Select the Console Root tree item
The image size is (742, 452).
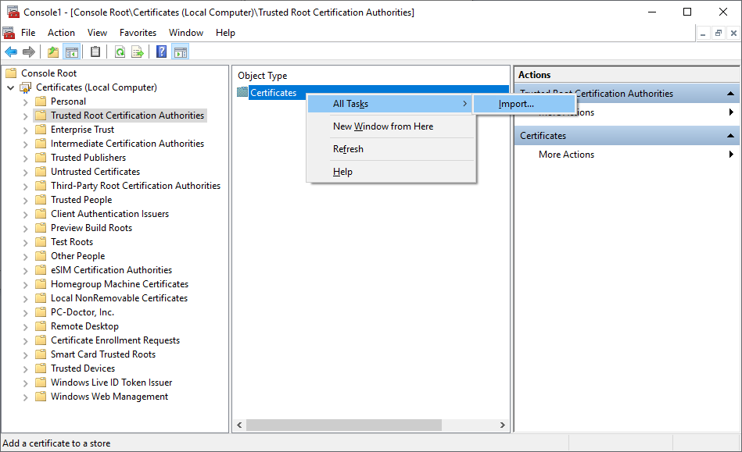point(48,73)
